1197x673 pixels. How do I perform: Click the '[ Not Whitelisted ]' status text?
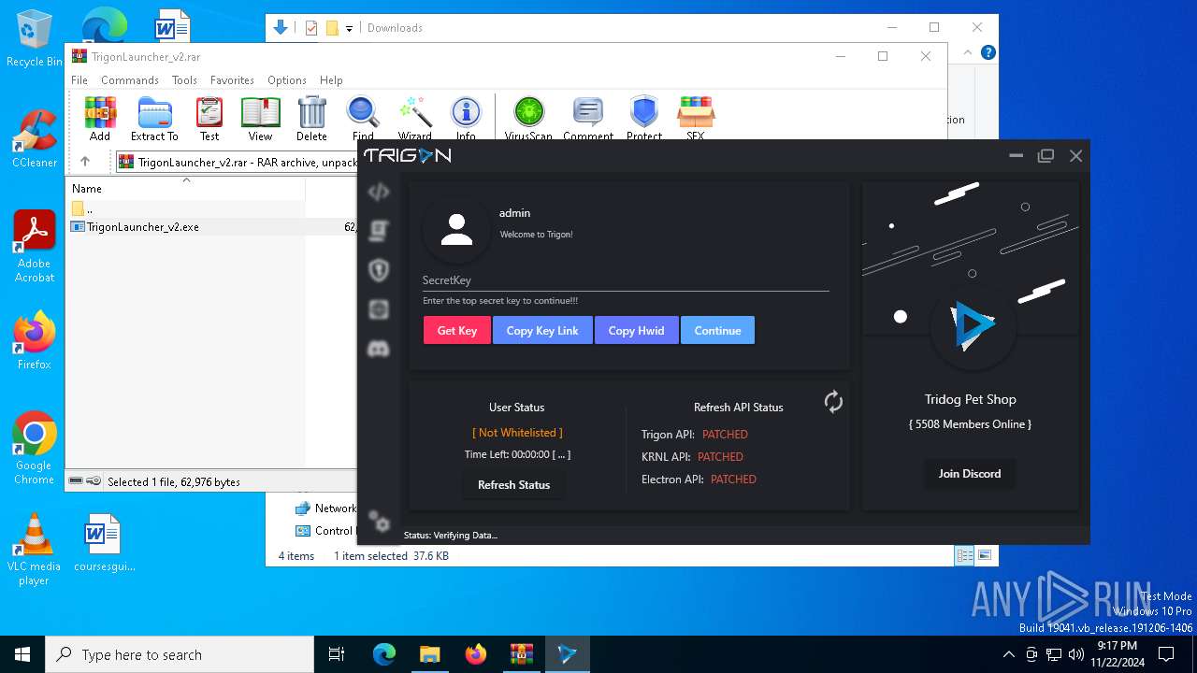click(517, 433)
